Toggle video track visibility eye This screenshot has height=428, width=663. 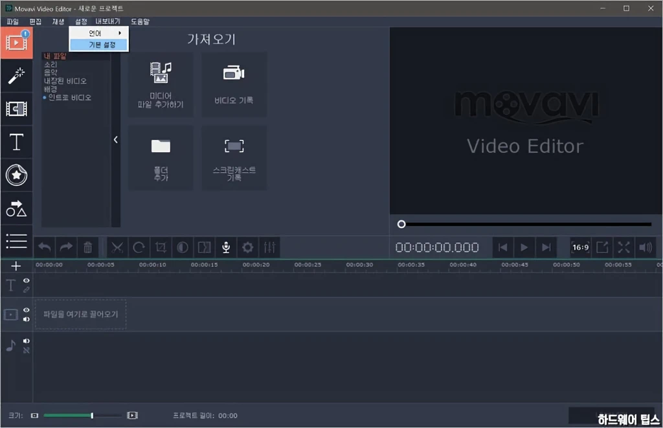tap(26, 310)
